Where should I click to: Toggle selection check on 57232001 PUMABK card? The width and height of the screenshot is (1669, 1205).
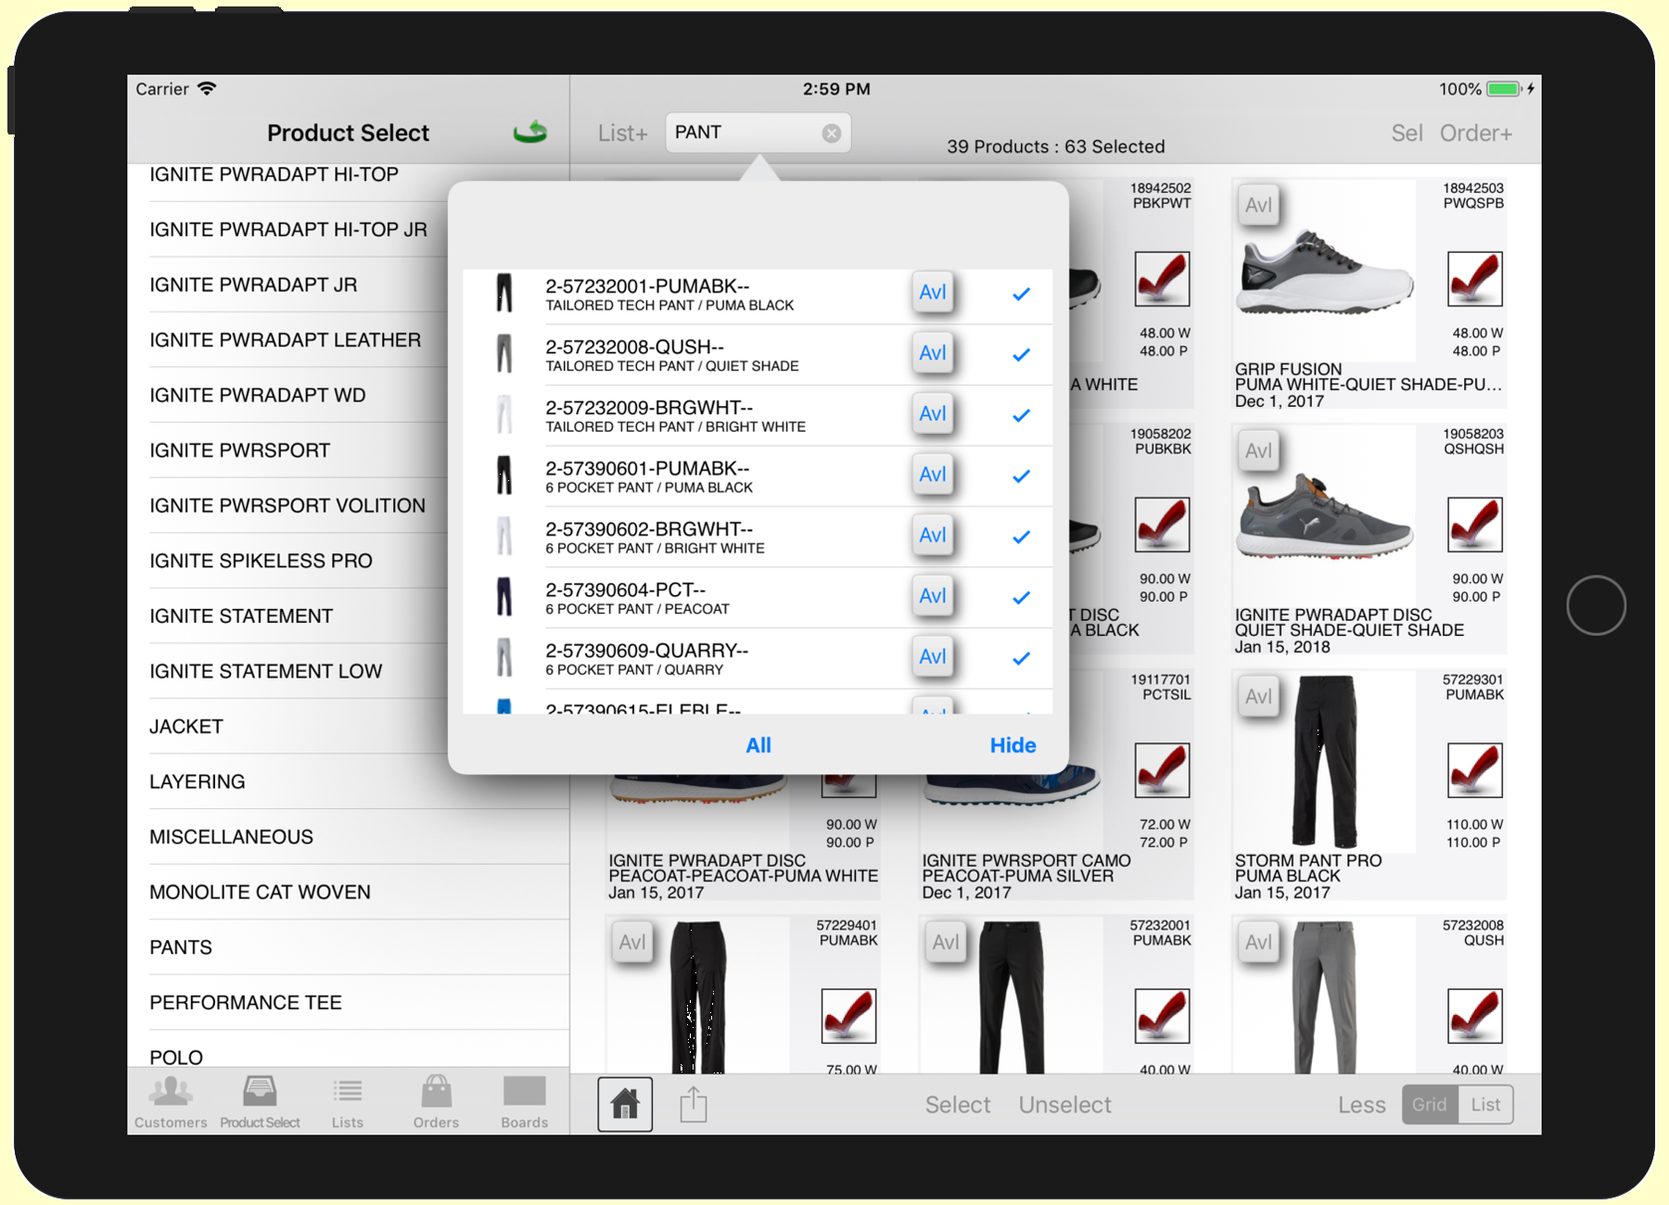(1162, 1016)
